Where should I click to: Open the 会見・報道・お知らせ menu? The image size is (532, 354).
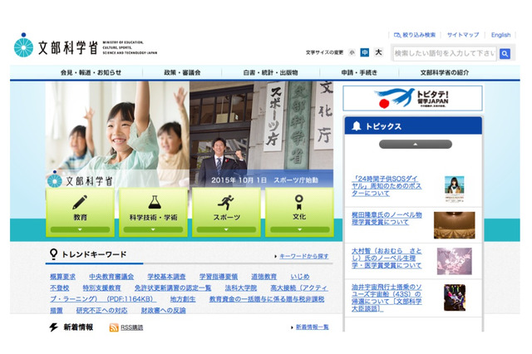click(91, 72)
